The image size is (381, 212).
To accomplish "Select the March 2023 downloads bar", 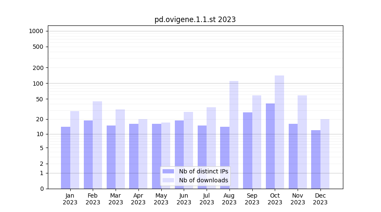I will 120,149.
